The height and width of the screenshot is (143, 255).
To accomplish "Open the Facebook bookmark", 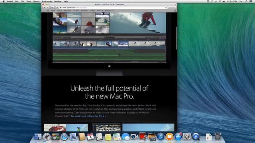I will (68, 11).
